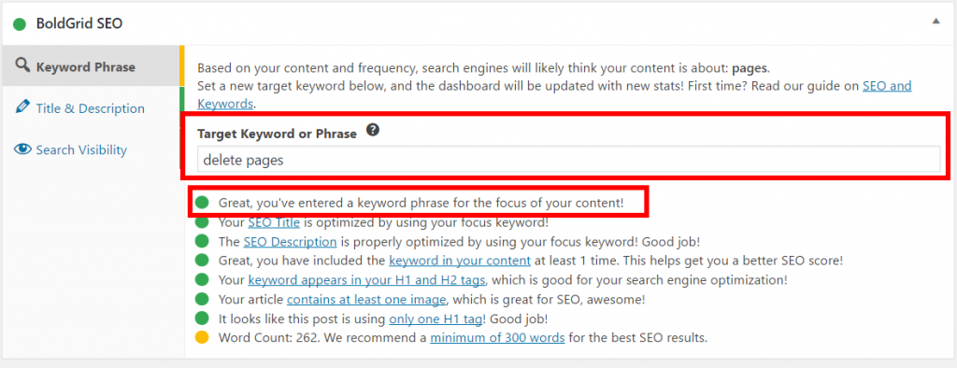Viewport: 957px width, 368px height.
Task: Click the help question mark icon
Action: (x=372, y=131)
